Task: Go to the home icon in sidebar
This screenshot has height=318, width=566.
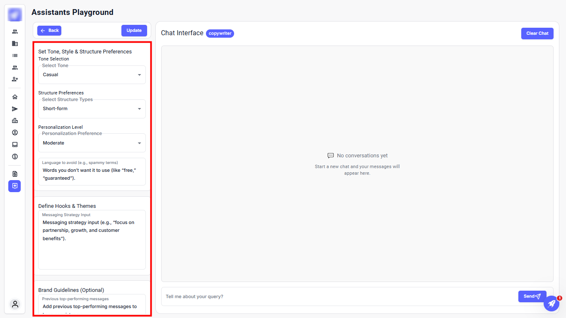Action: tap(15, 97)
